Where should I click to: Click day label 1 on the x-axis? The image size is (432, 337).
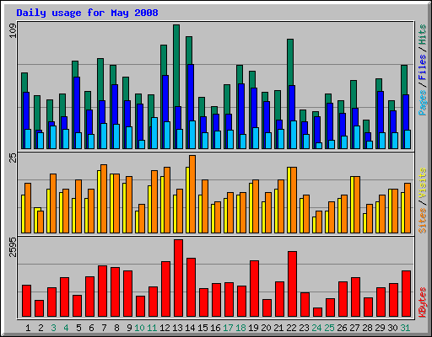coord(28,328)
